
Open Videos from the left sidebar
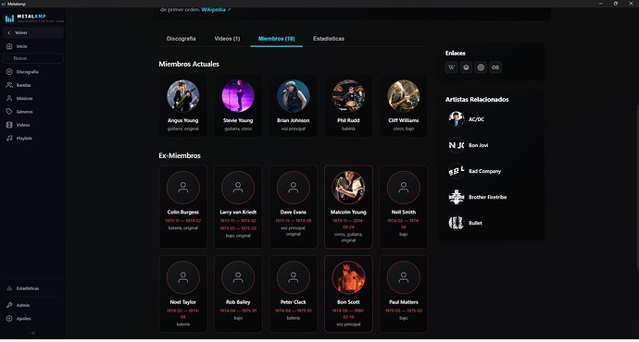(x=32, y=125)
